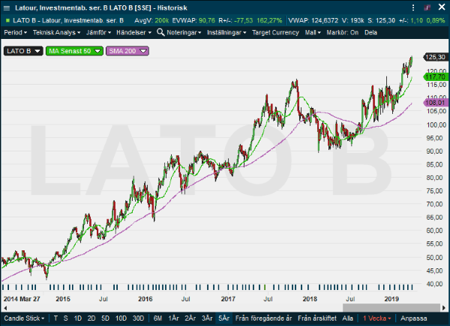This screenshot has width=450, height=326.
Task: Toggle Markör: On
Action: click(343, 32)
